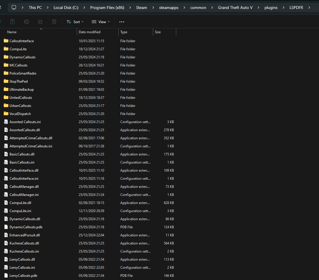Sort by Date modified column header
The image size is (319, 280).
89,32
